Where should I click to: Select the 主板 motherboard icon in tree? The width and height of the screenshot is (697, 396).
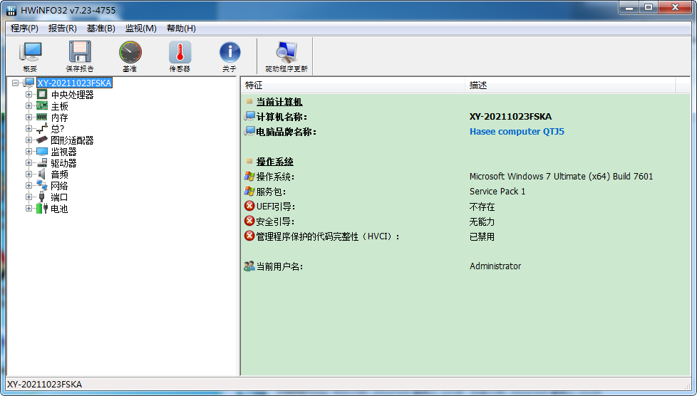point(42,106)
